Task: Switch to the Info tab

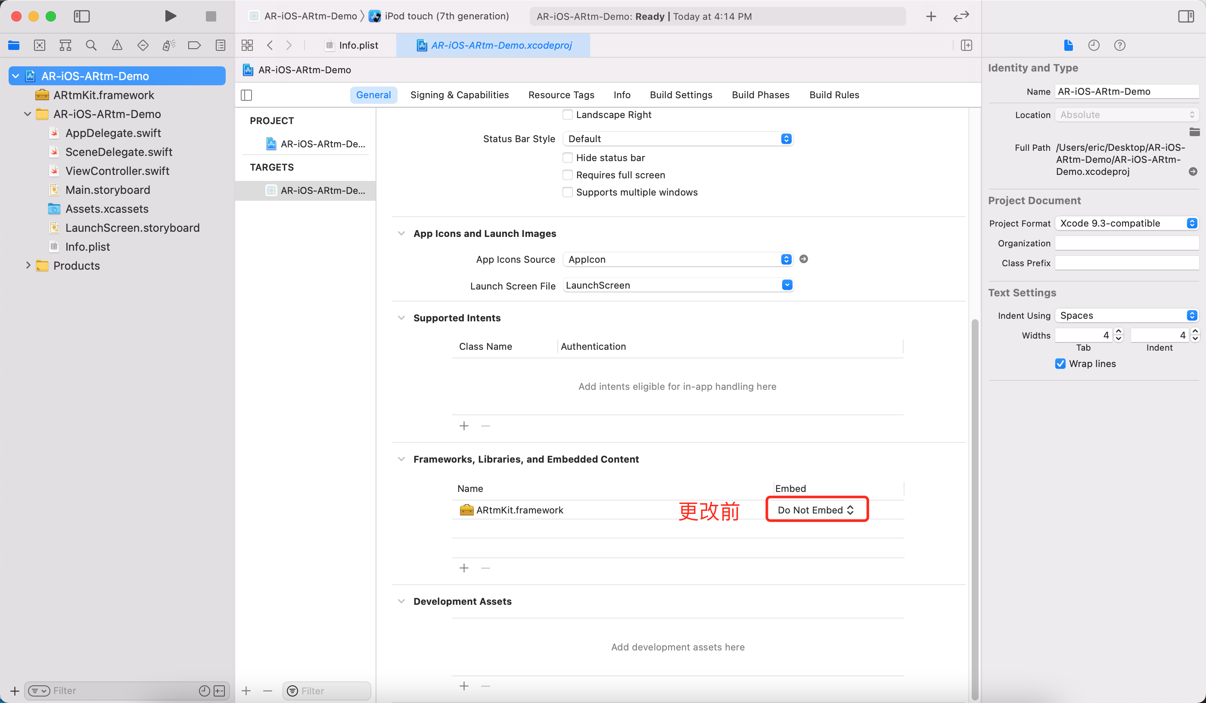Action: click(x=622, y=95)
